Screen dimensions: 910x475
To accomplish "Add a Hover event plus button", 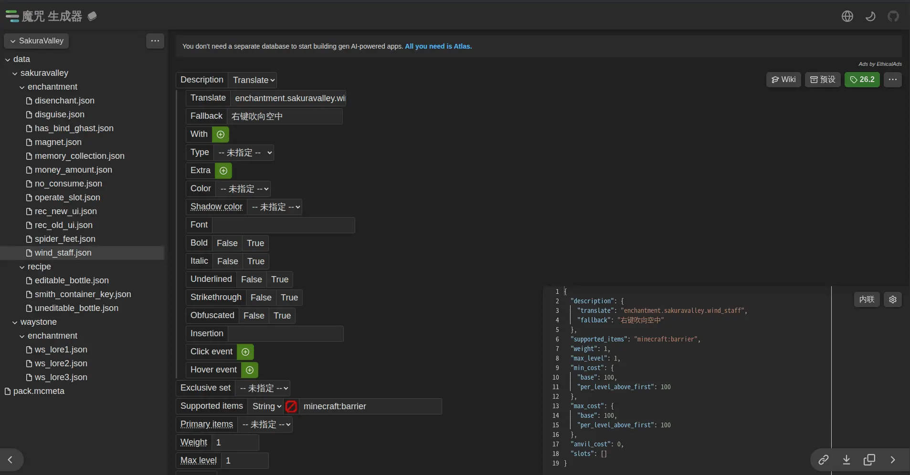I will point(250,370).
